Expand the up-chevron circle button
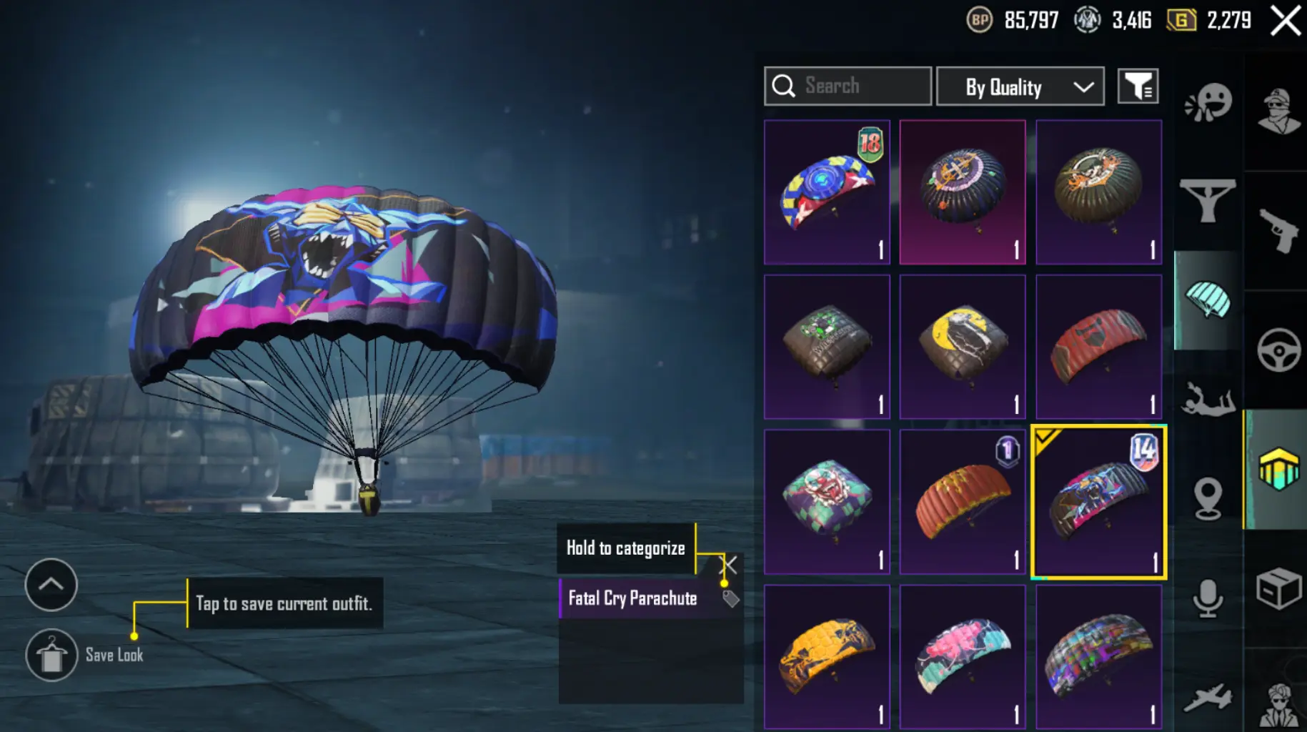This screenshot has height=732, width=1307. coord(51,585)
